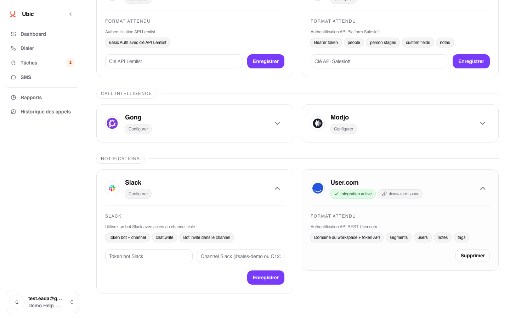This screenshot has width=510, height=319.
Task: Collapse the User.com integration panel
Action: (483, 188)
